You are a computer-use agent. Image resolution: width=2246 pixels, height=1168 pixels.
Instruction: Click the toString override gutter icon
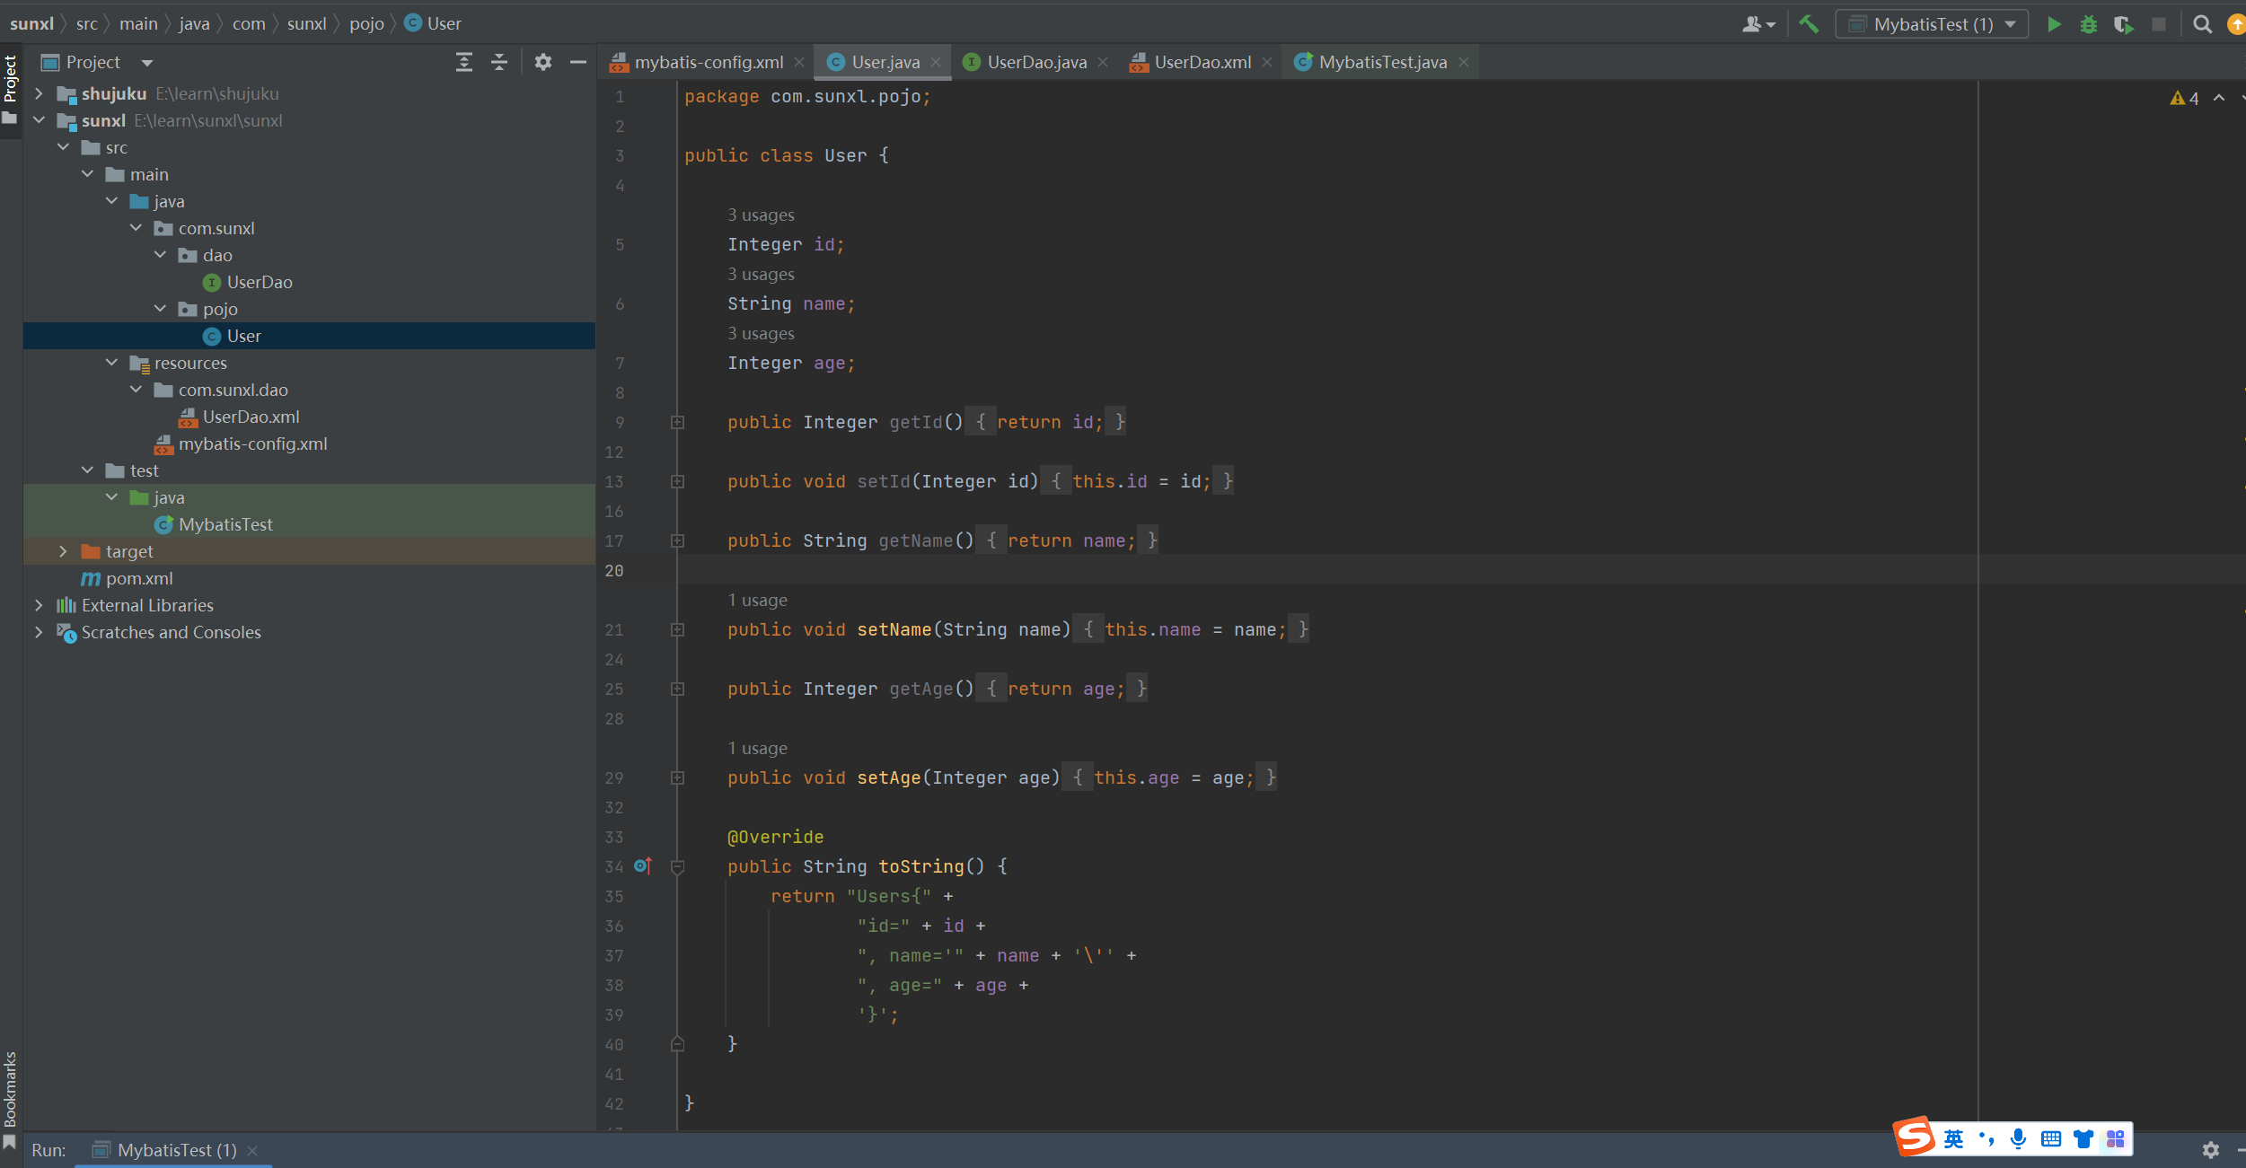click(642, 865)
